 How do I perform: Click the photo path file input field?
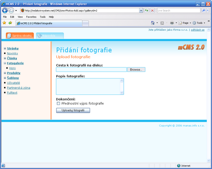[91, 70]
